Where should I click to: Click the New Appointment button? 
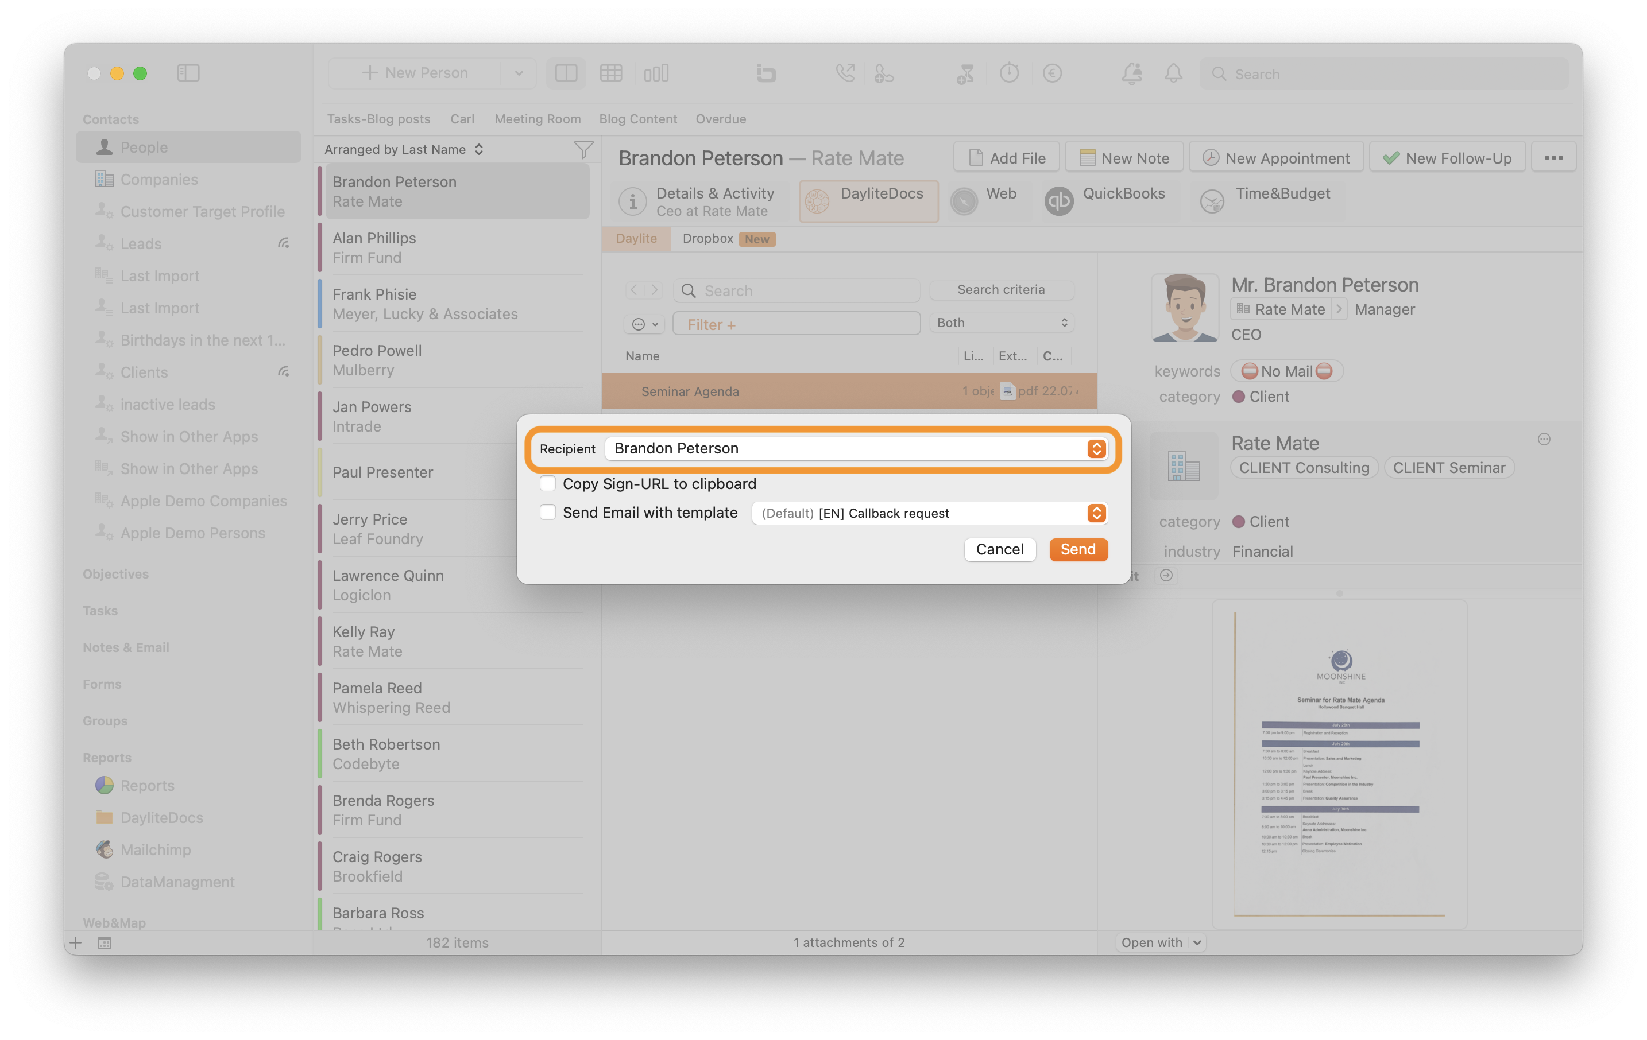[1276, 157]
